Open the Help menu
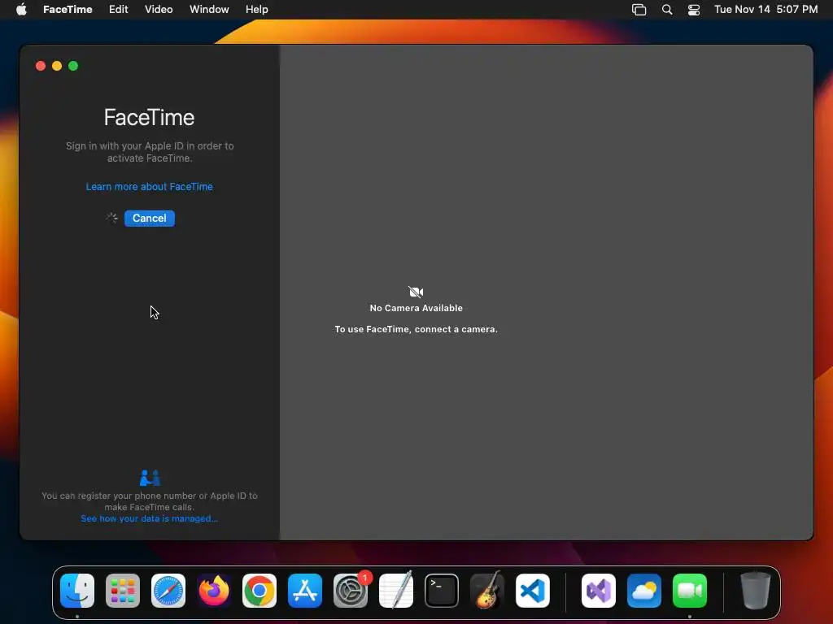 pos(256,9)
